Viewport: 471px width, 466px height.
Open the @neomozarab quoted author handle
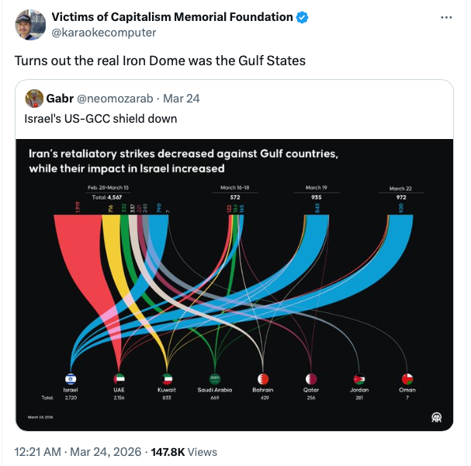tap(116, 99)
